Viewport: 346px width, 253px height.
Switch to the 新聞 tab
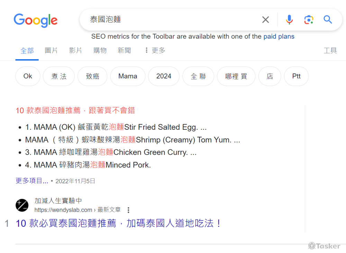pos(124,51)
